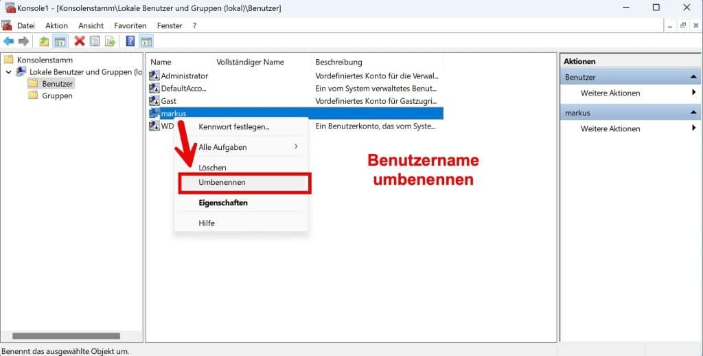Viewport: 703px width, 356px height.
Task: Click description 'Ein Benutzerkonto, das vom Syste...'
Action: tap(376, 126)
